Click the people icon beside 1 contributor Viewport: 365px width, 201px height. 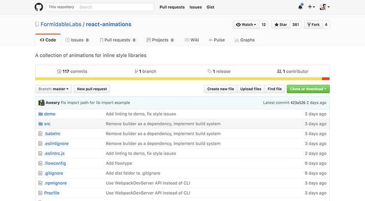click(x=279, y=71)
